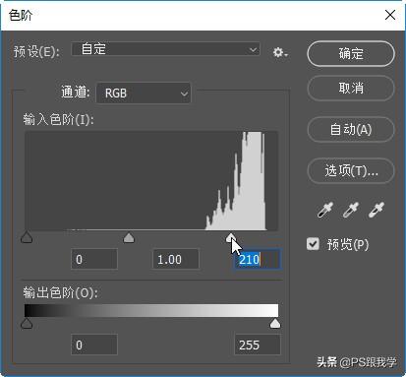406x377 pixels.
Task: Click the 通道 label
Action: [x=76, y=93]
